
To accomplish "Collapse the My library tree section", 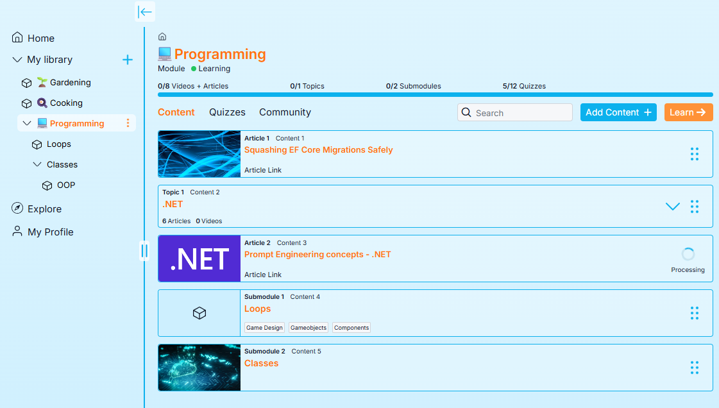I will pos(17,60).
